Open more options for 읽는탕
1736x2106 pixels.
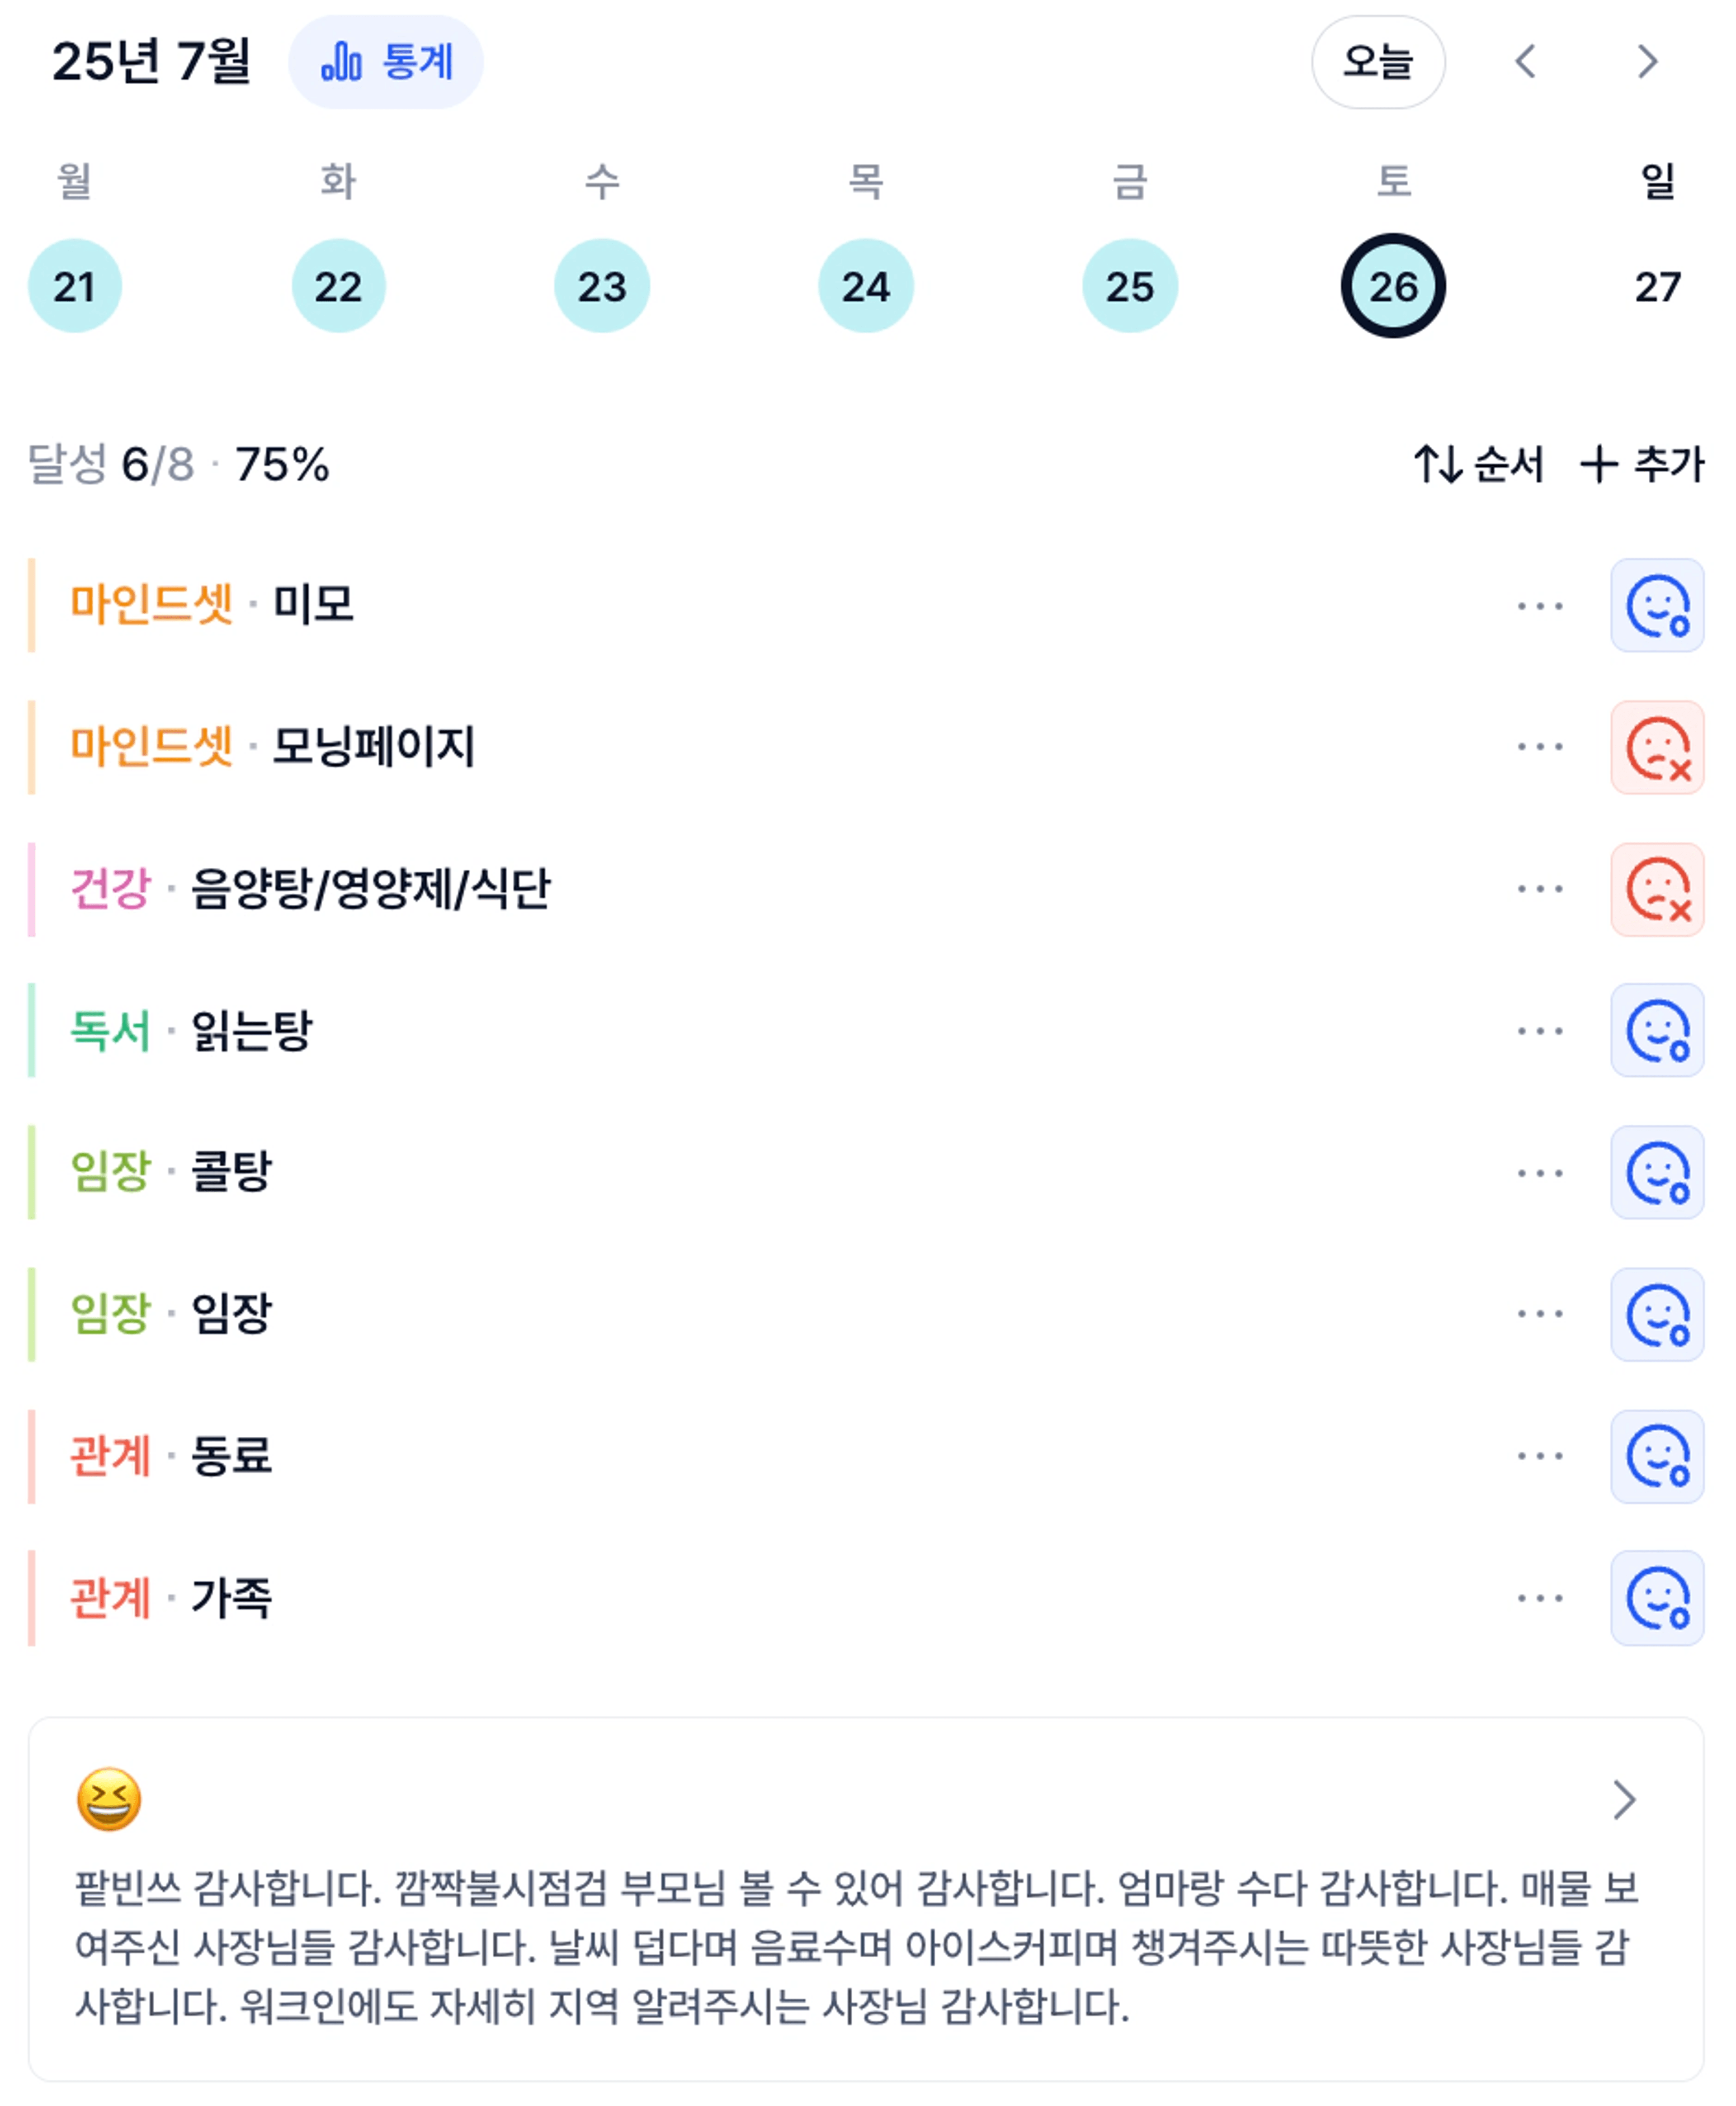click(x=1540, y=1031)
